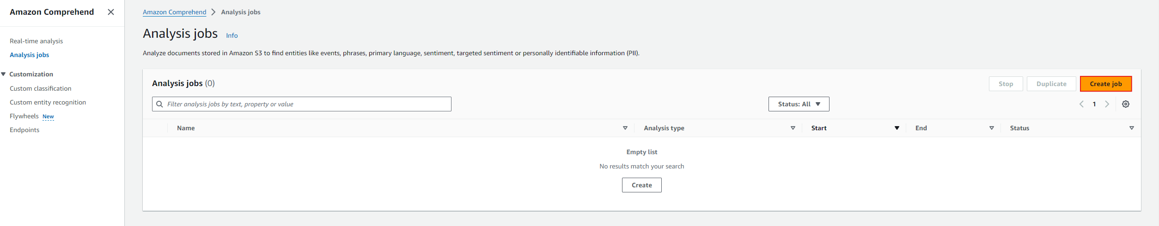Click the orange Create job button
Viewport: 1159px width, 226px height.
coord(1105,84)
